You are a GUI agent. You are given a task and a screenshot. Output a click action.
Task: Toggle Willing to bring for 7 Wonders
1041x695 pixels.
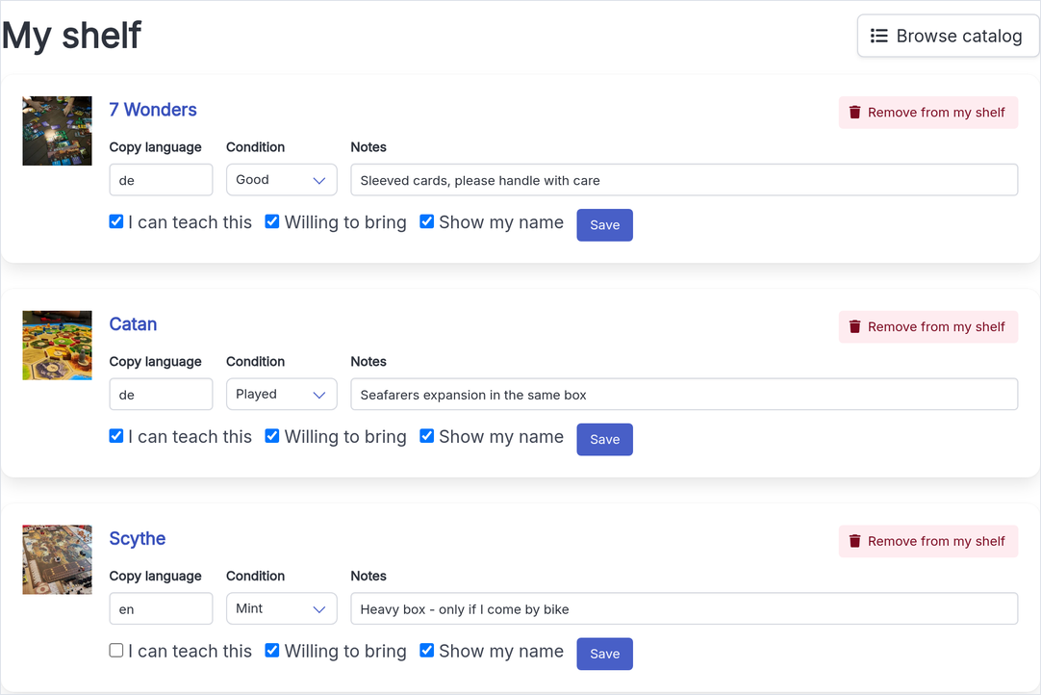coord(272,222)
